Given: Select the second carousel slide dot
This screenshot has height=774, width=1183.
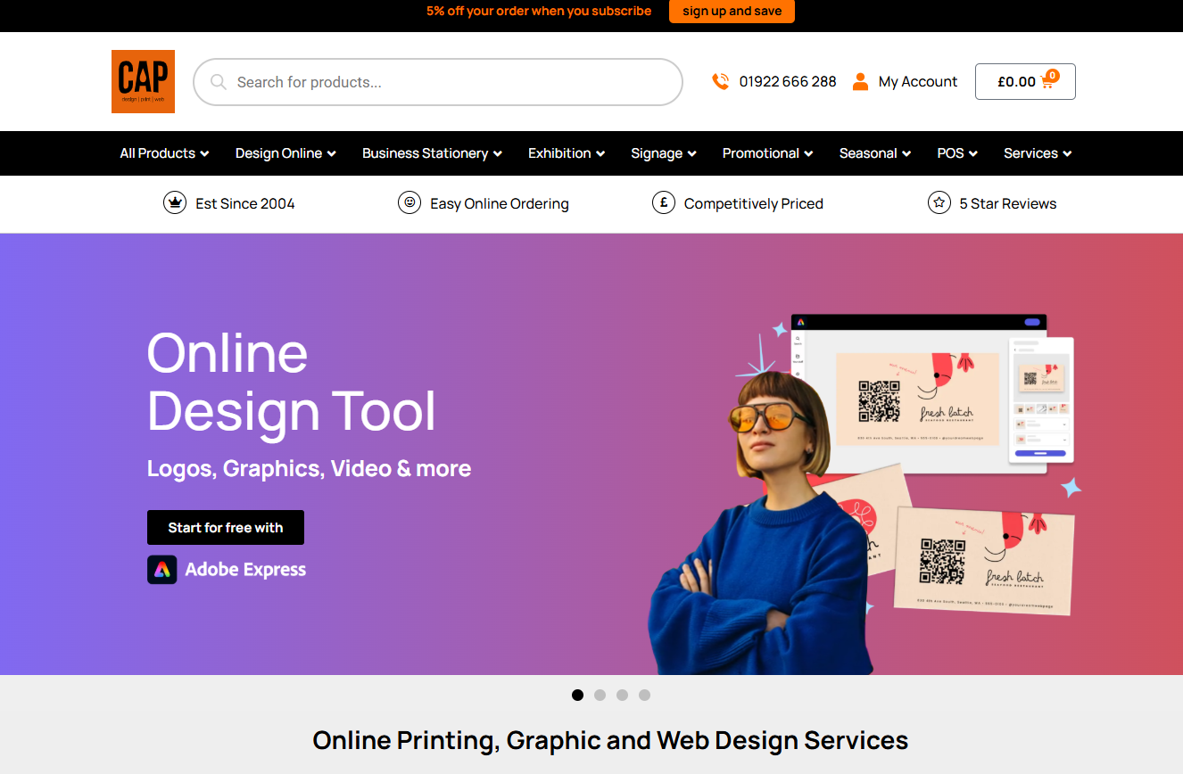Looking at the screenshot, I should (600, 695).
